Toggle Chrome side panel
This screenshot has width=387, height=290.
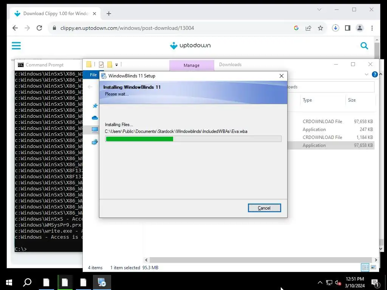[348, 28]
